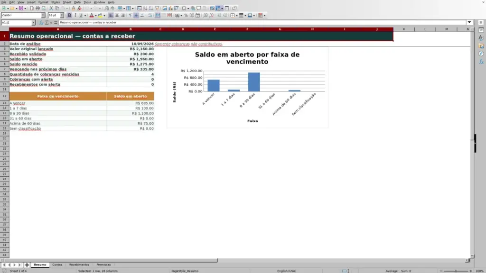486x273 pixels.
Task: Open Find and Replace icon
Action: coord(106,9)
